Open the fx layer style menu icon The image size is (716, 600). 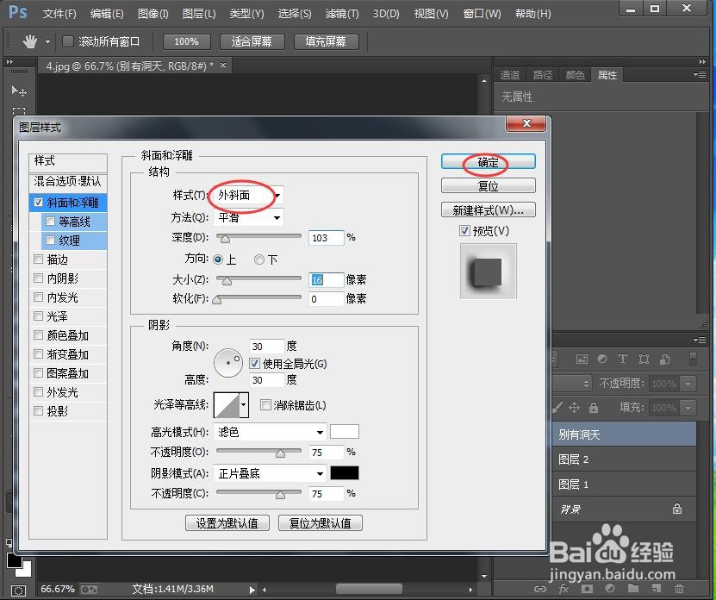pos(564,589)
